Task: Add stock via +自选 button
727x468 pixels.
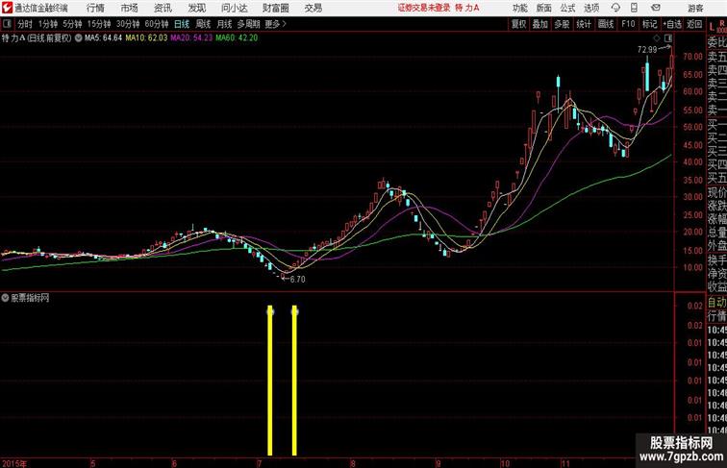Action: [x=672, y=24]
